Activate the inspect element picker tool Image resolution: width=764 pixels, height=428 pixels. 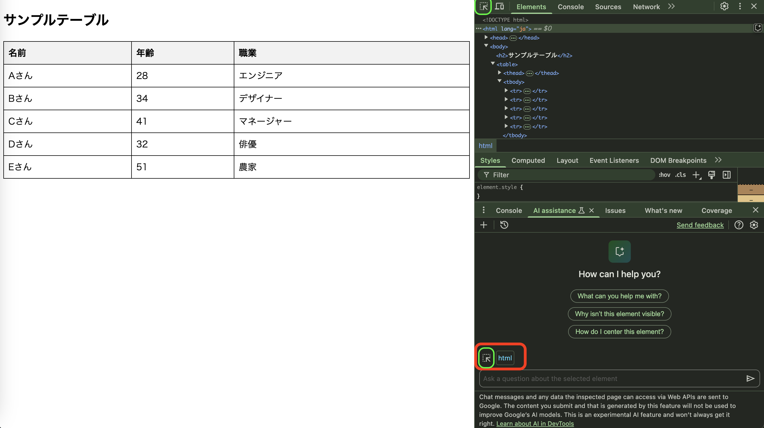tap(483, 6)
